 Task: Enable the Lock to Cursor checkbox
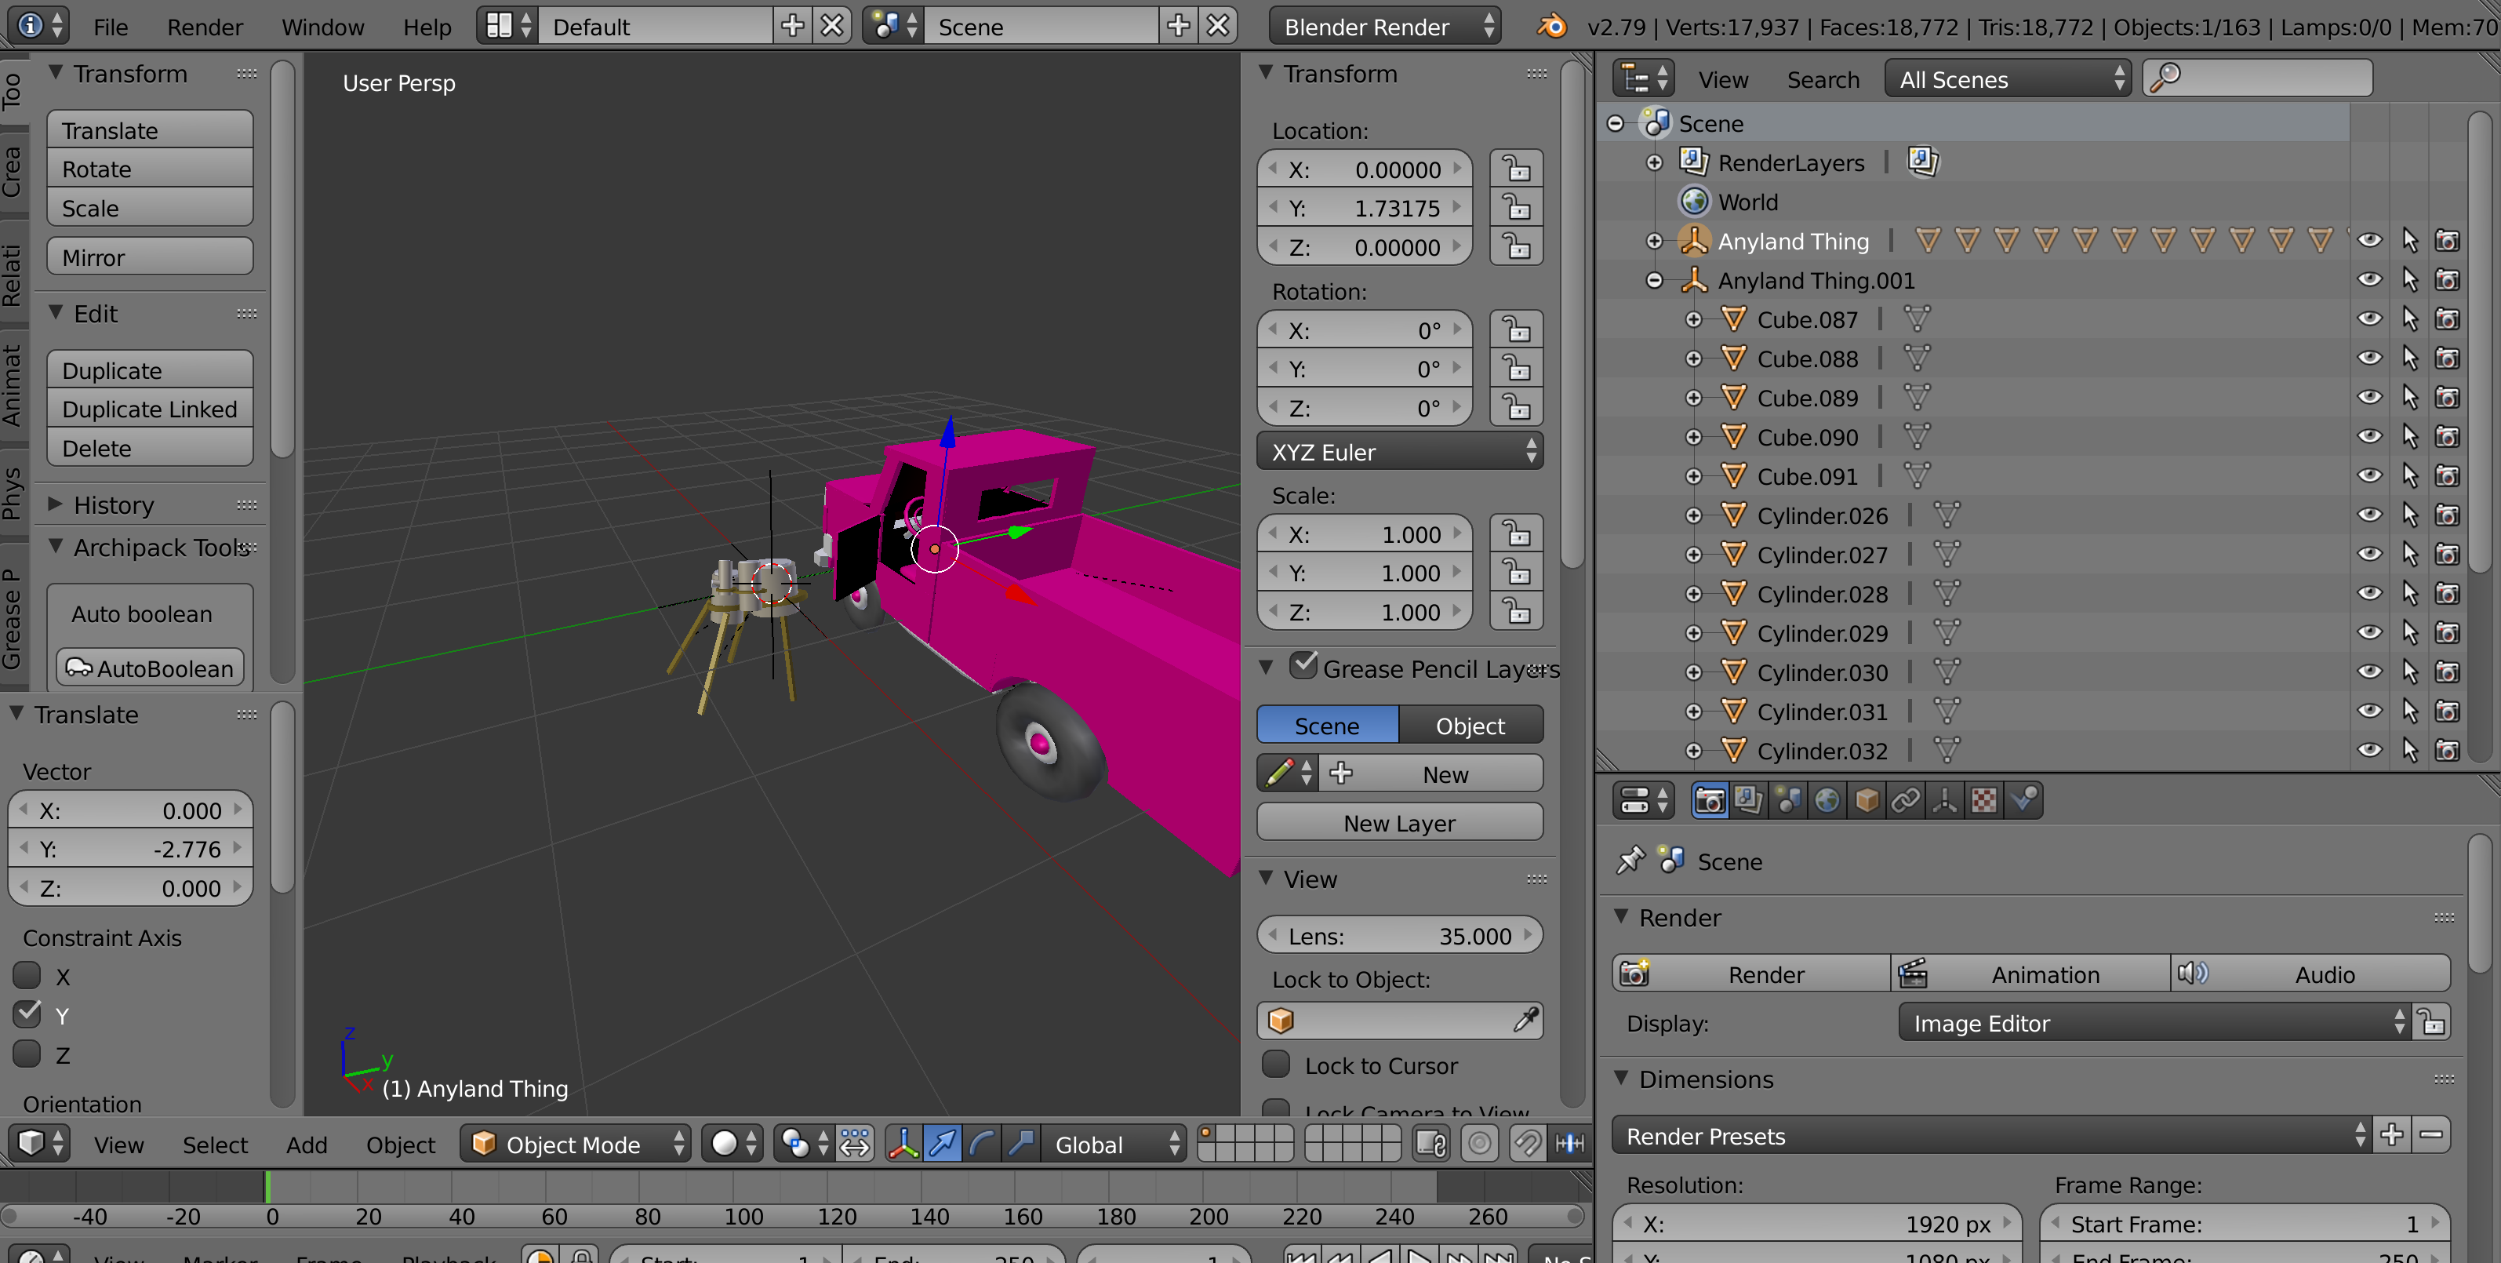(1276, 1065)
